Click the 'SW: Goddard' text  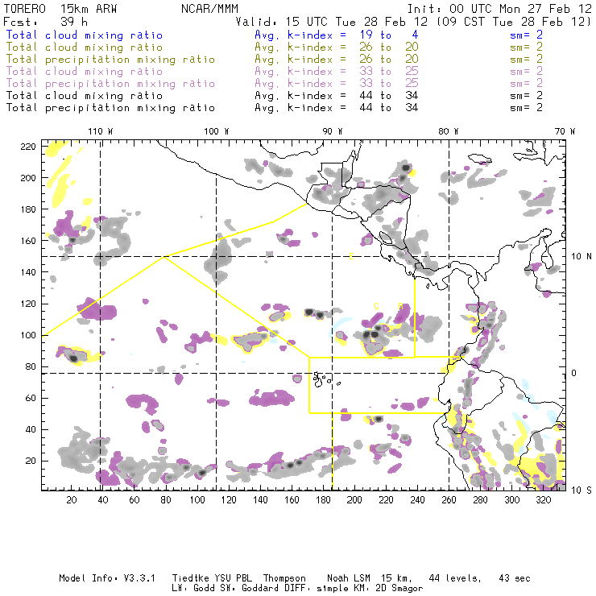pyautogui.click(x=250, y=588)
